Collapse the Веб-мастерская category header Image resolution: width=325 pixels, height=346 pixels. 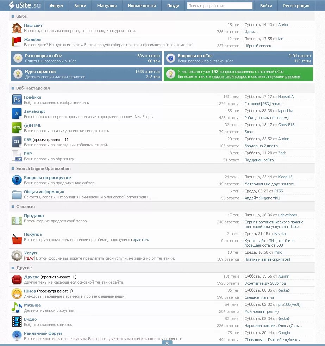tap(13, 88)
